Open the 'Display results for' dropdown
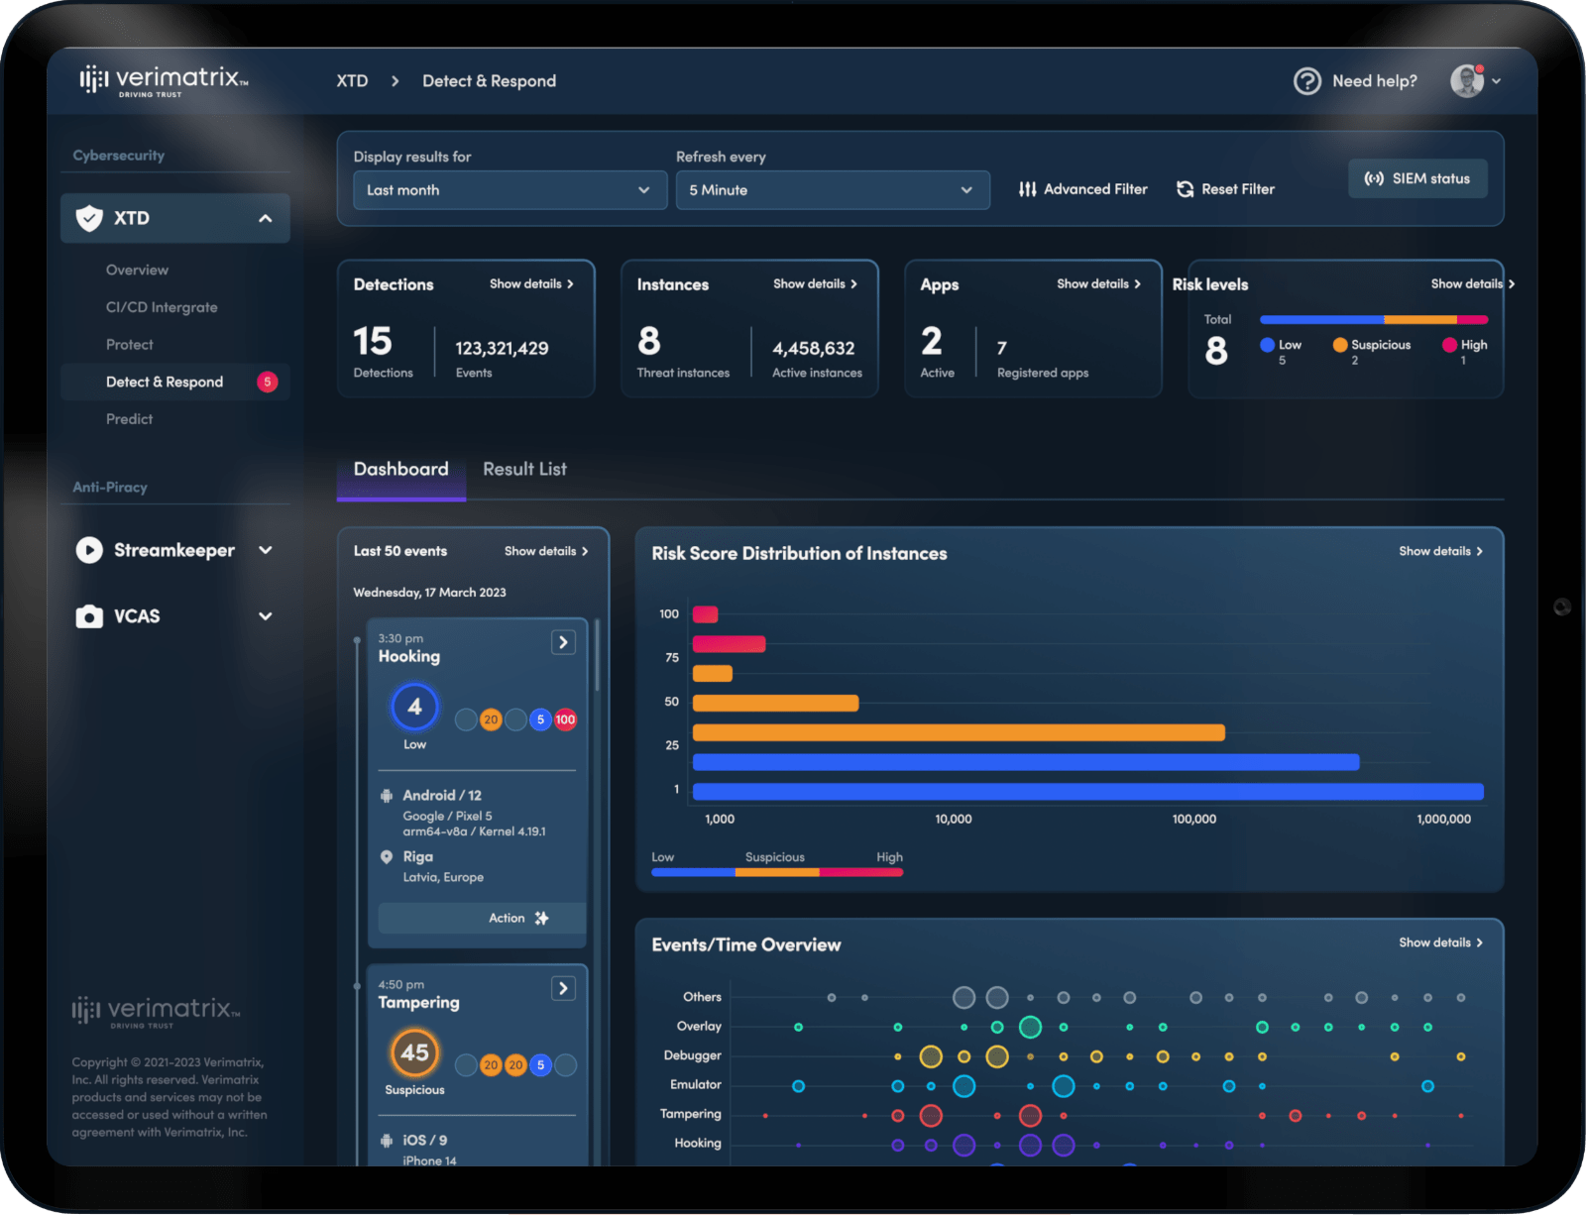The image size is (1586, 1215). (x=509, y=190)
